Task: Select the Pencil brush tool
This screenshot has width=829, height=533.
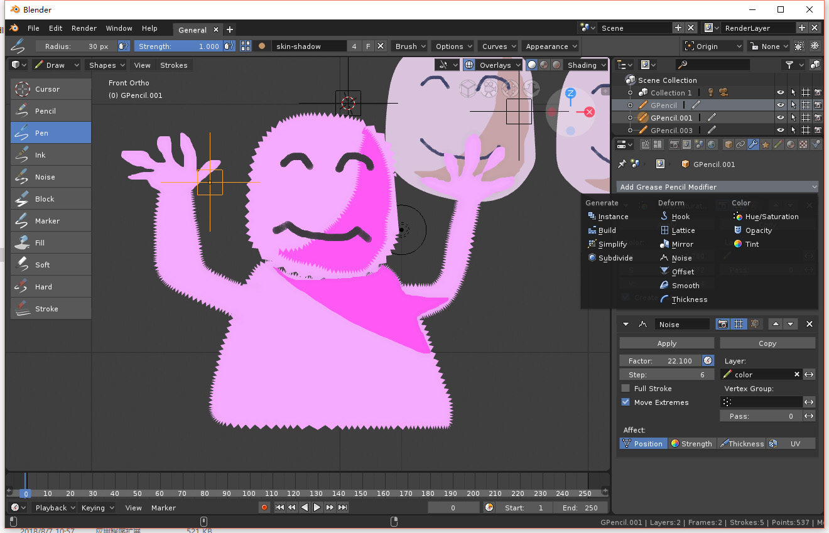Action: pos(50,111)
